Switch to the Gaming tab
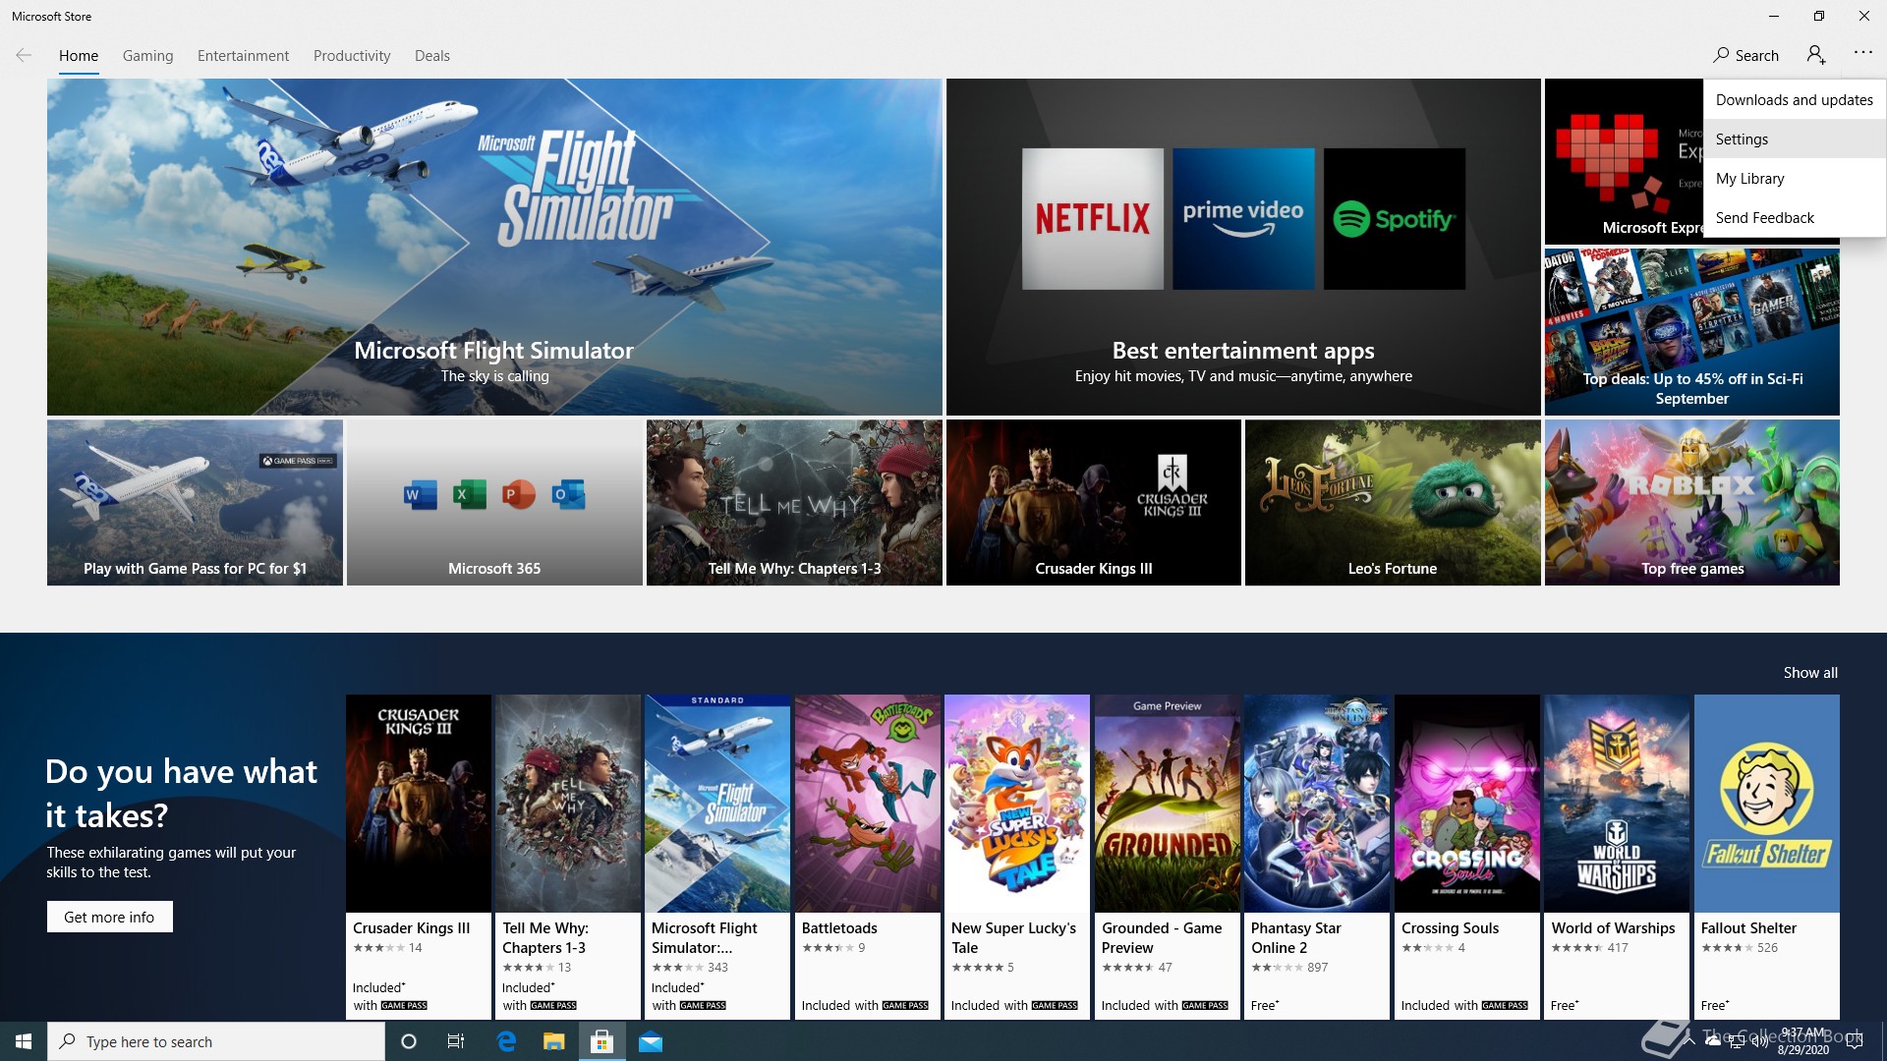Image resolution: width=1887 pixels, height=1061 pixels. pyautogui.click(x=148, y=56)
